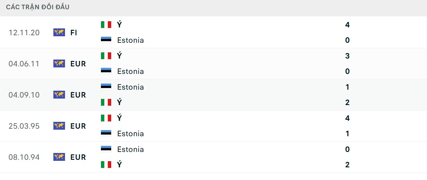Open the Estonia team in the 12.11.20 match

coord(130,40)
